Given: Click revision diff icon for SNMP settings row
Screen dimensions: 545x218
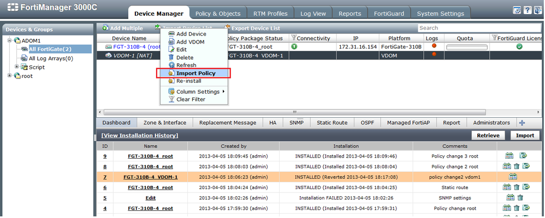Looking at the screenshot, I should 510,197.
